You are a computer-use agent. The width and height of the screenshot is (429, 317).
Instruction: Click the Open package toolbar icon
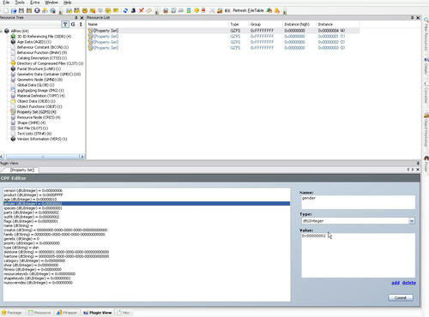coord(14,10)
